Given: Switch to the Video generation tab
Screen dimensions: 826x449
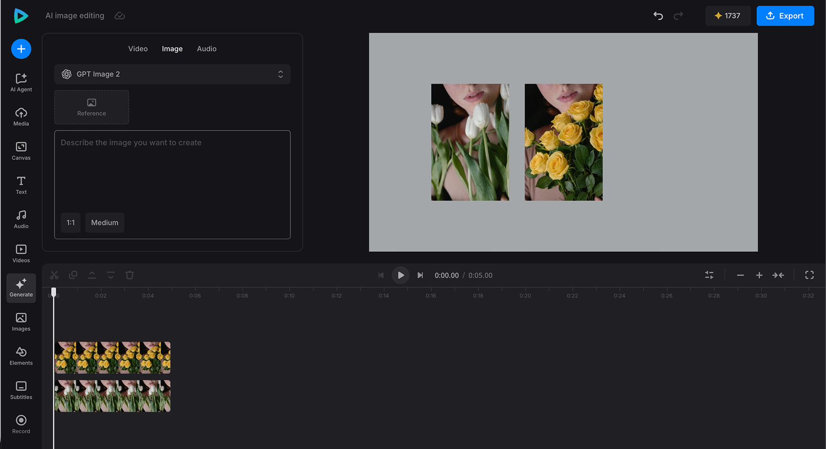Looking at the screenshot, I should 138,49.
